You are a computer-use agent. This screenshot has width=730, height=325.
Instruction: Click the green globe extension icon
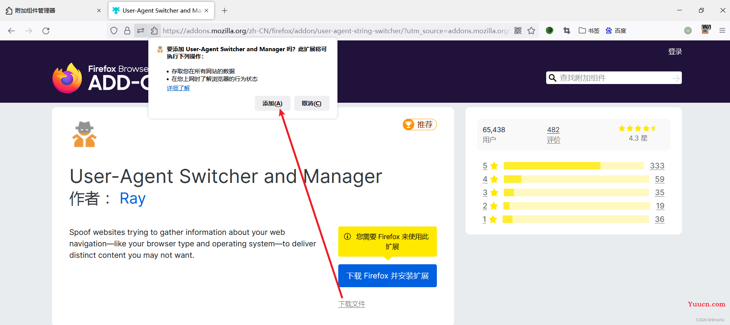[x=550, y=31]
